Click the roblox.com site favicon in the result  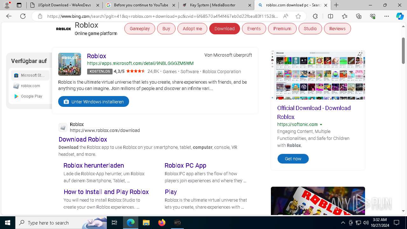click(63, 128)
